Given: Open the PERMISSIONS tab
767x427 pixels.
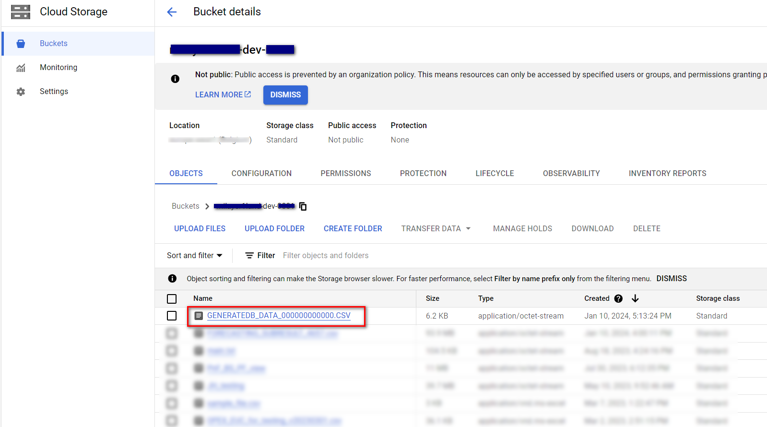Looking at the screenshot, I should pos(346,174).
